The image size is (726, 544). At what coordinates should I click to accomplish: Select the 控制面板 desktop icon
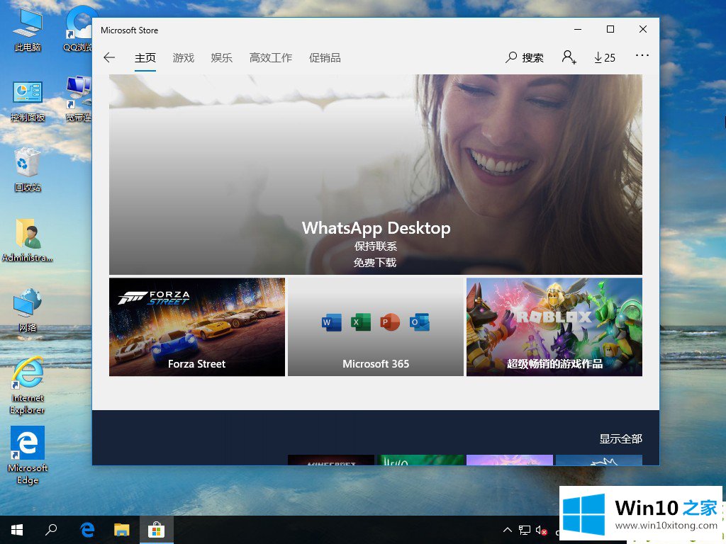pyautogui.click(x=28, y=102)
